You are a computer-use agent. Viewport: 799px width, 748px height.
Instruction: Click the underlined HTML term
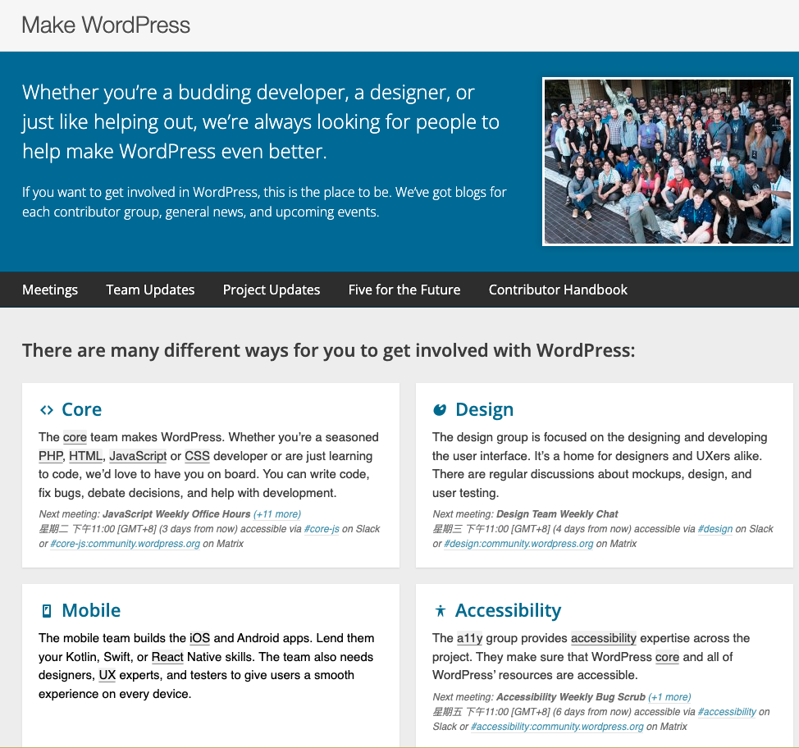click(x=85, y=456)
